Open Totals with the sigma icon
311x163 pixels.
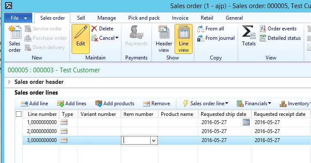pyautogui.click(x=249, y=36)
